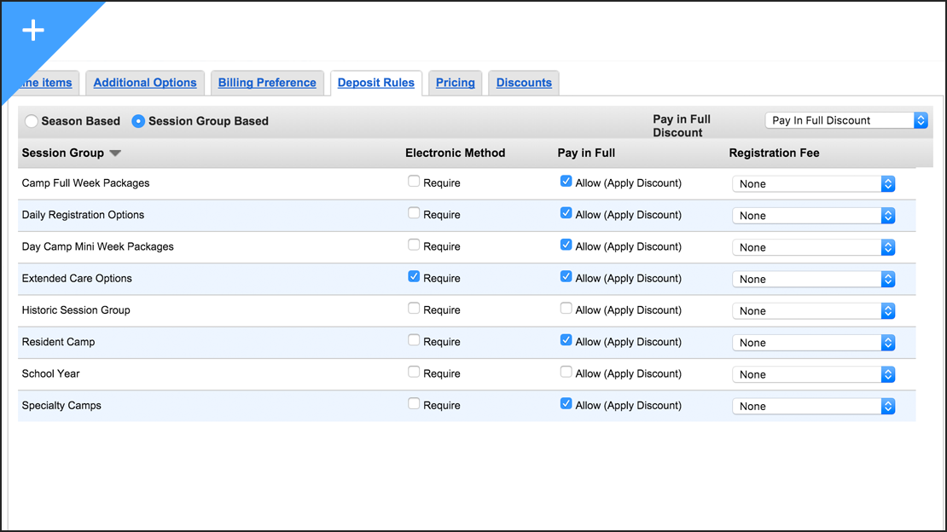Screen dimensions: 947x532
Task: Enable Require for Daily Registration Options
Action: 414,213
